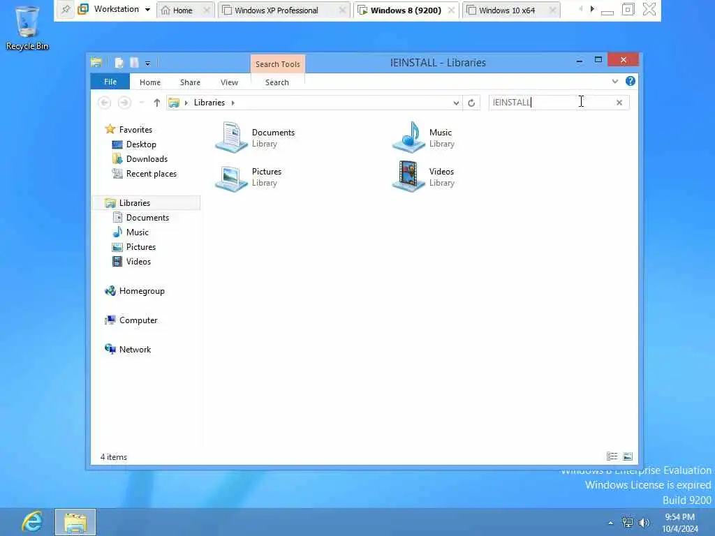715x536 pixels.
Task: Open Explorer Help icon
Action: click(x=631, y=81)
